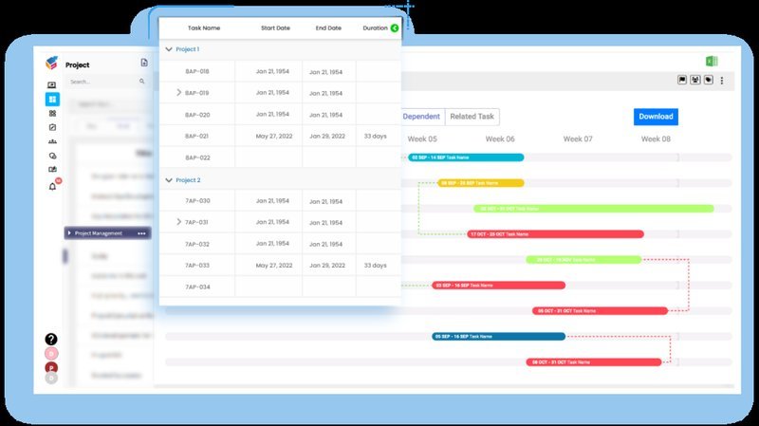
Task: Expand the Project Management sidebar item
Action: (x=69, y=232)
